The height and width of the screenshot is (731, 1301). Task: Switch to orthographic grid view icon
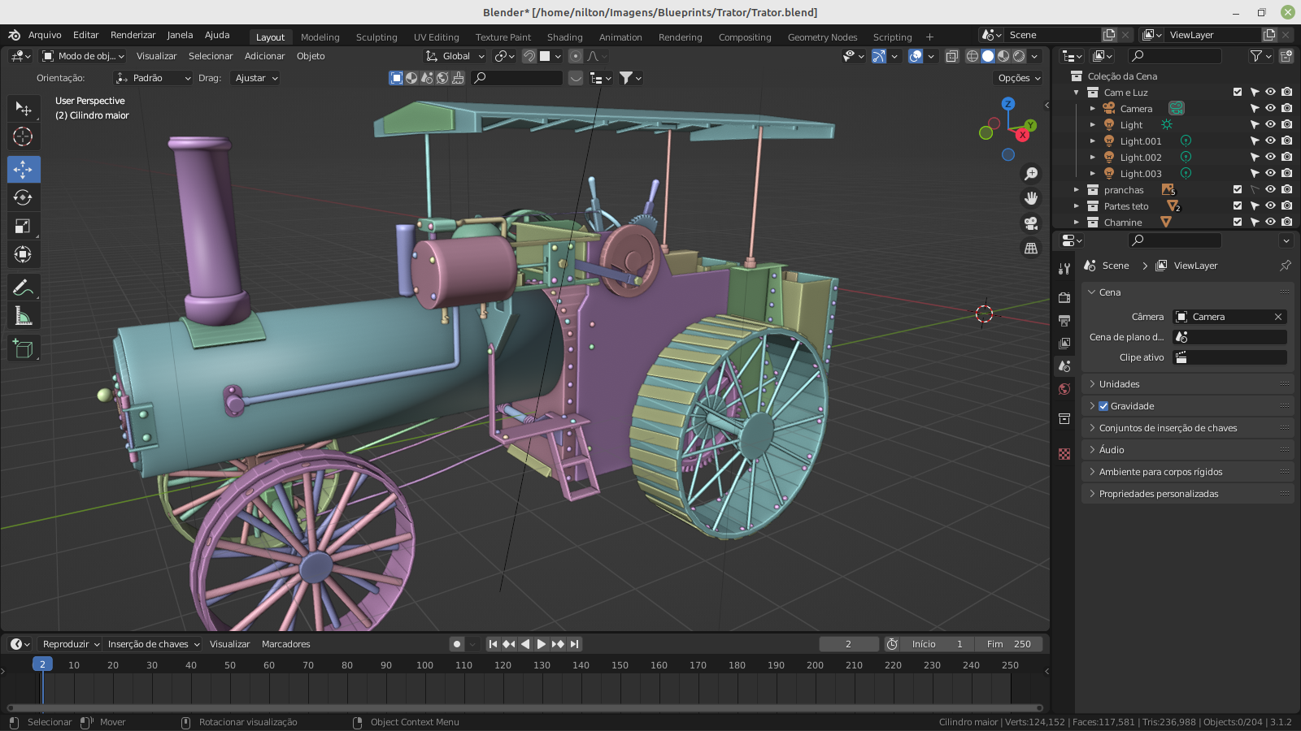click(x=1031, y=249)
